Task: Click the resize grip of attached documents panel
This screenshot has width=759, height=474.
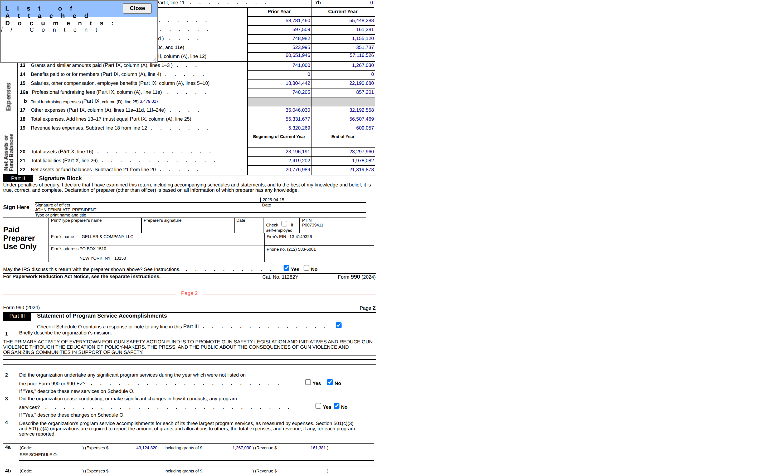Action: point(155,60)
